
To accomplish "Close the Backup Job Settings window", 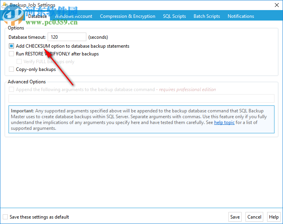I will coord(277,5).
